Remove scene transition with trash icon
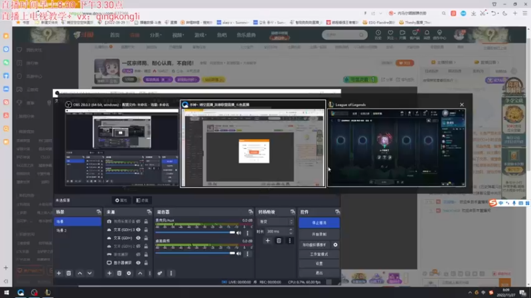 [279, 240]
